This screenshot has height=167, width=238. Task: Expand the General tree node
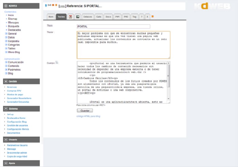6,34
